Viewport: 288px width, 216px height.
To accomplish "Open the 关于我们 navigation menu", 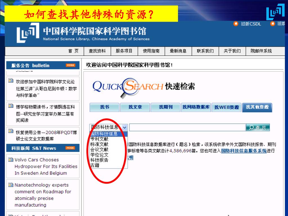I will click(232, 51).
